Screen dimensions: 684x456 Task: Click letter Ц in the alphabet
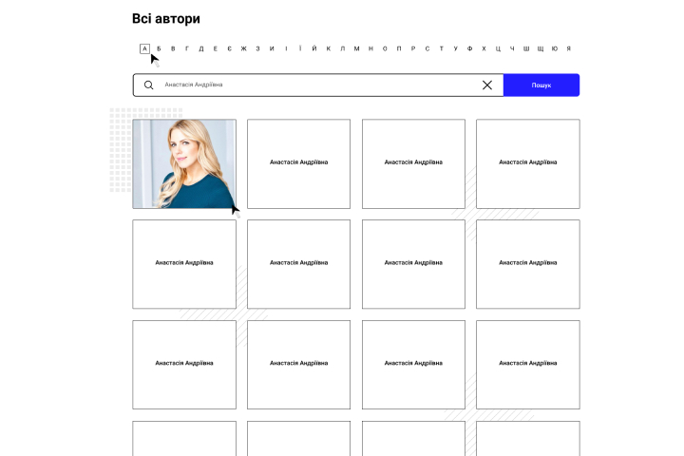click(498, 48)
